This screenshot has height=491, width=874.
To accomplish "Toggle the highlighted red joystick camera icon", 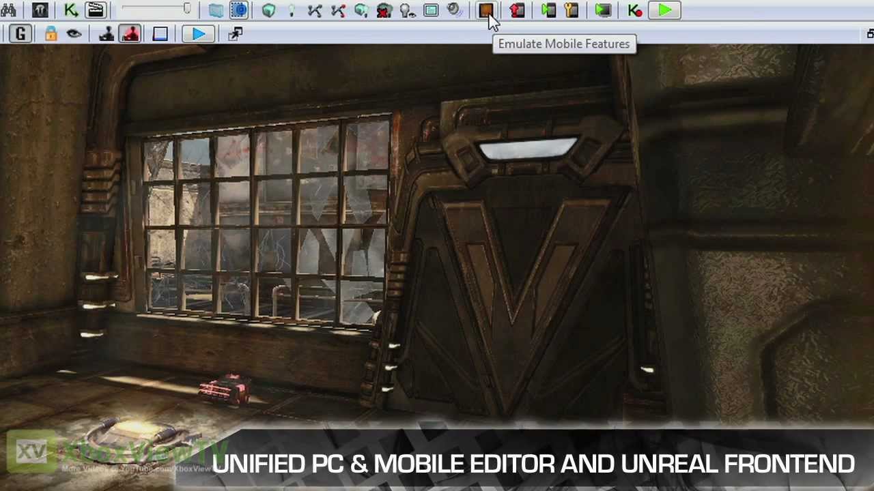I will pos(130,33).
